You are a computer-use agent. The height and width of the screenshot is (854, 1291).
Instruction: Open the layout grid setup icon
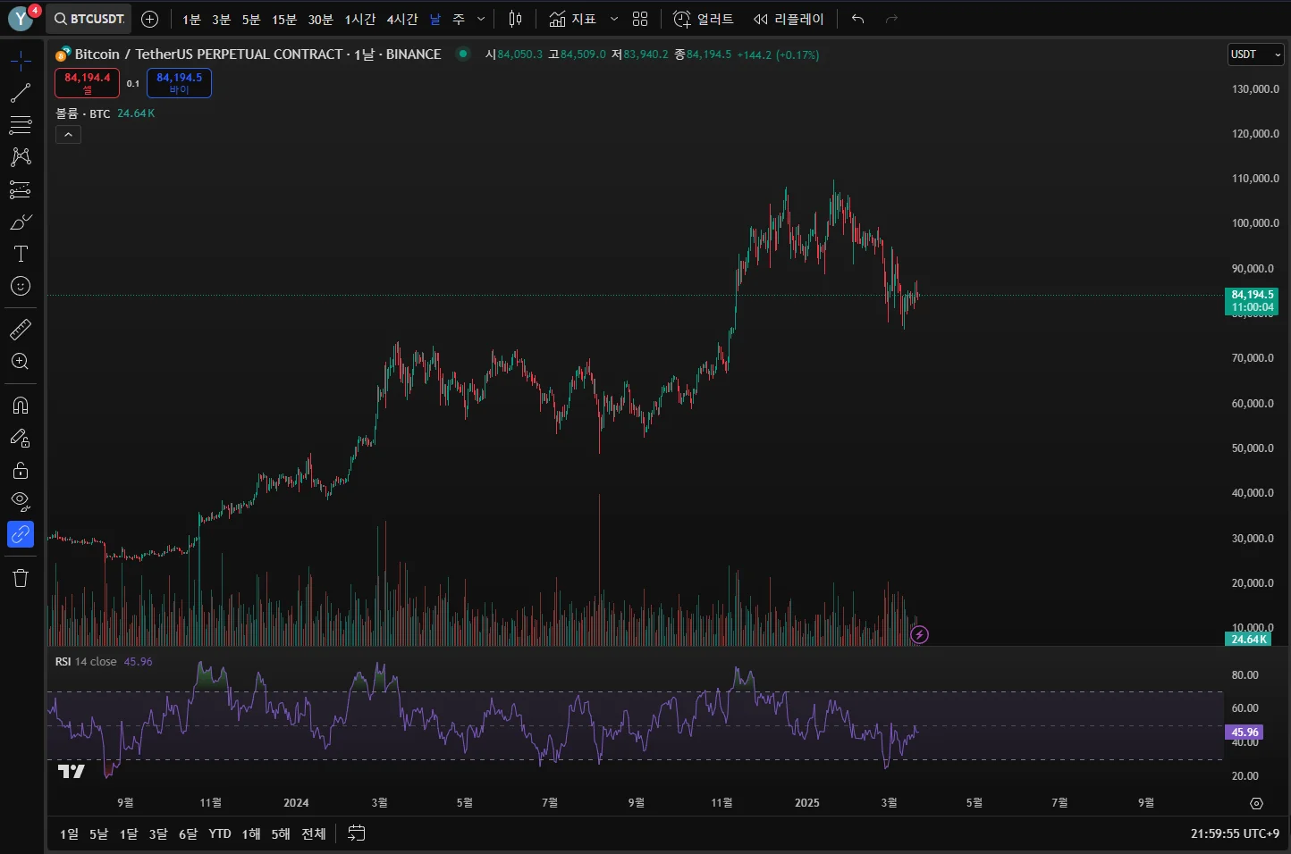pyautogui.click(x=640, y=19)
